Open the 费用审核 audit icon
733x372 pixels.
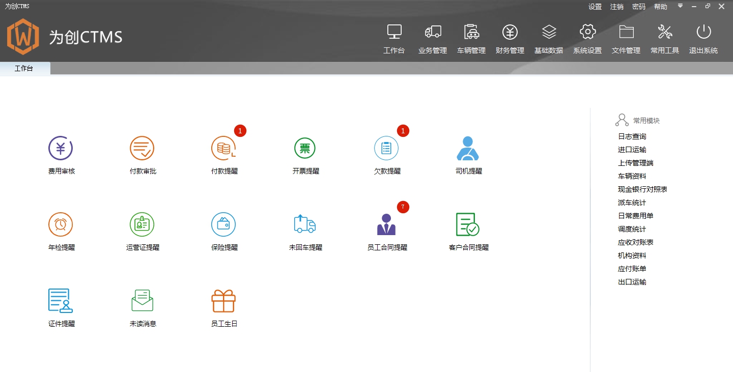[61, 148]
